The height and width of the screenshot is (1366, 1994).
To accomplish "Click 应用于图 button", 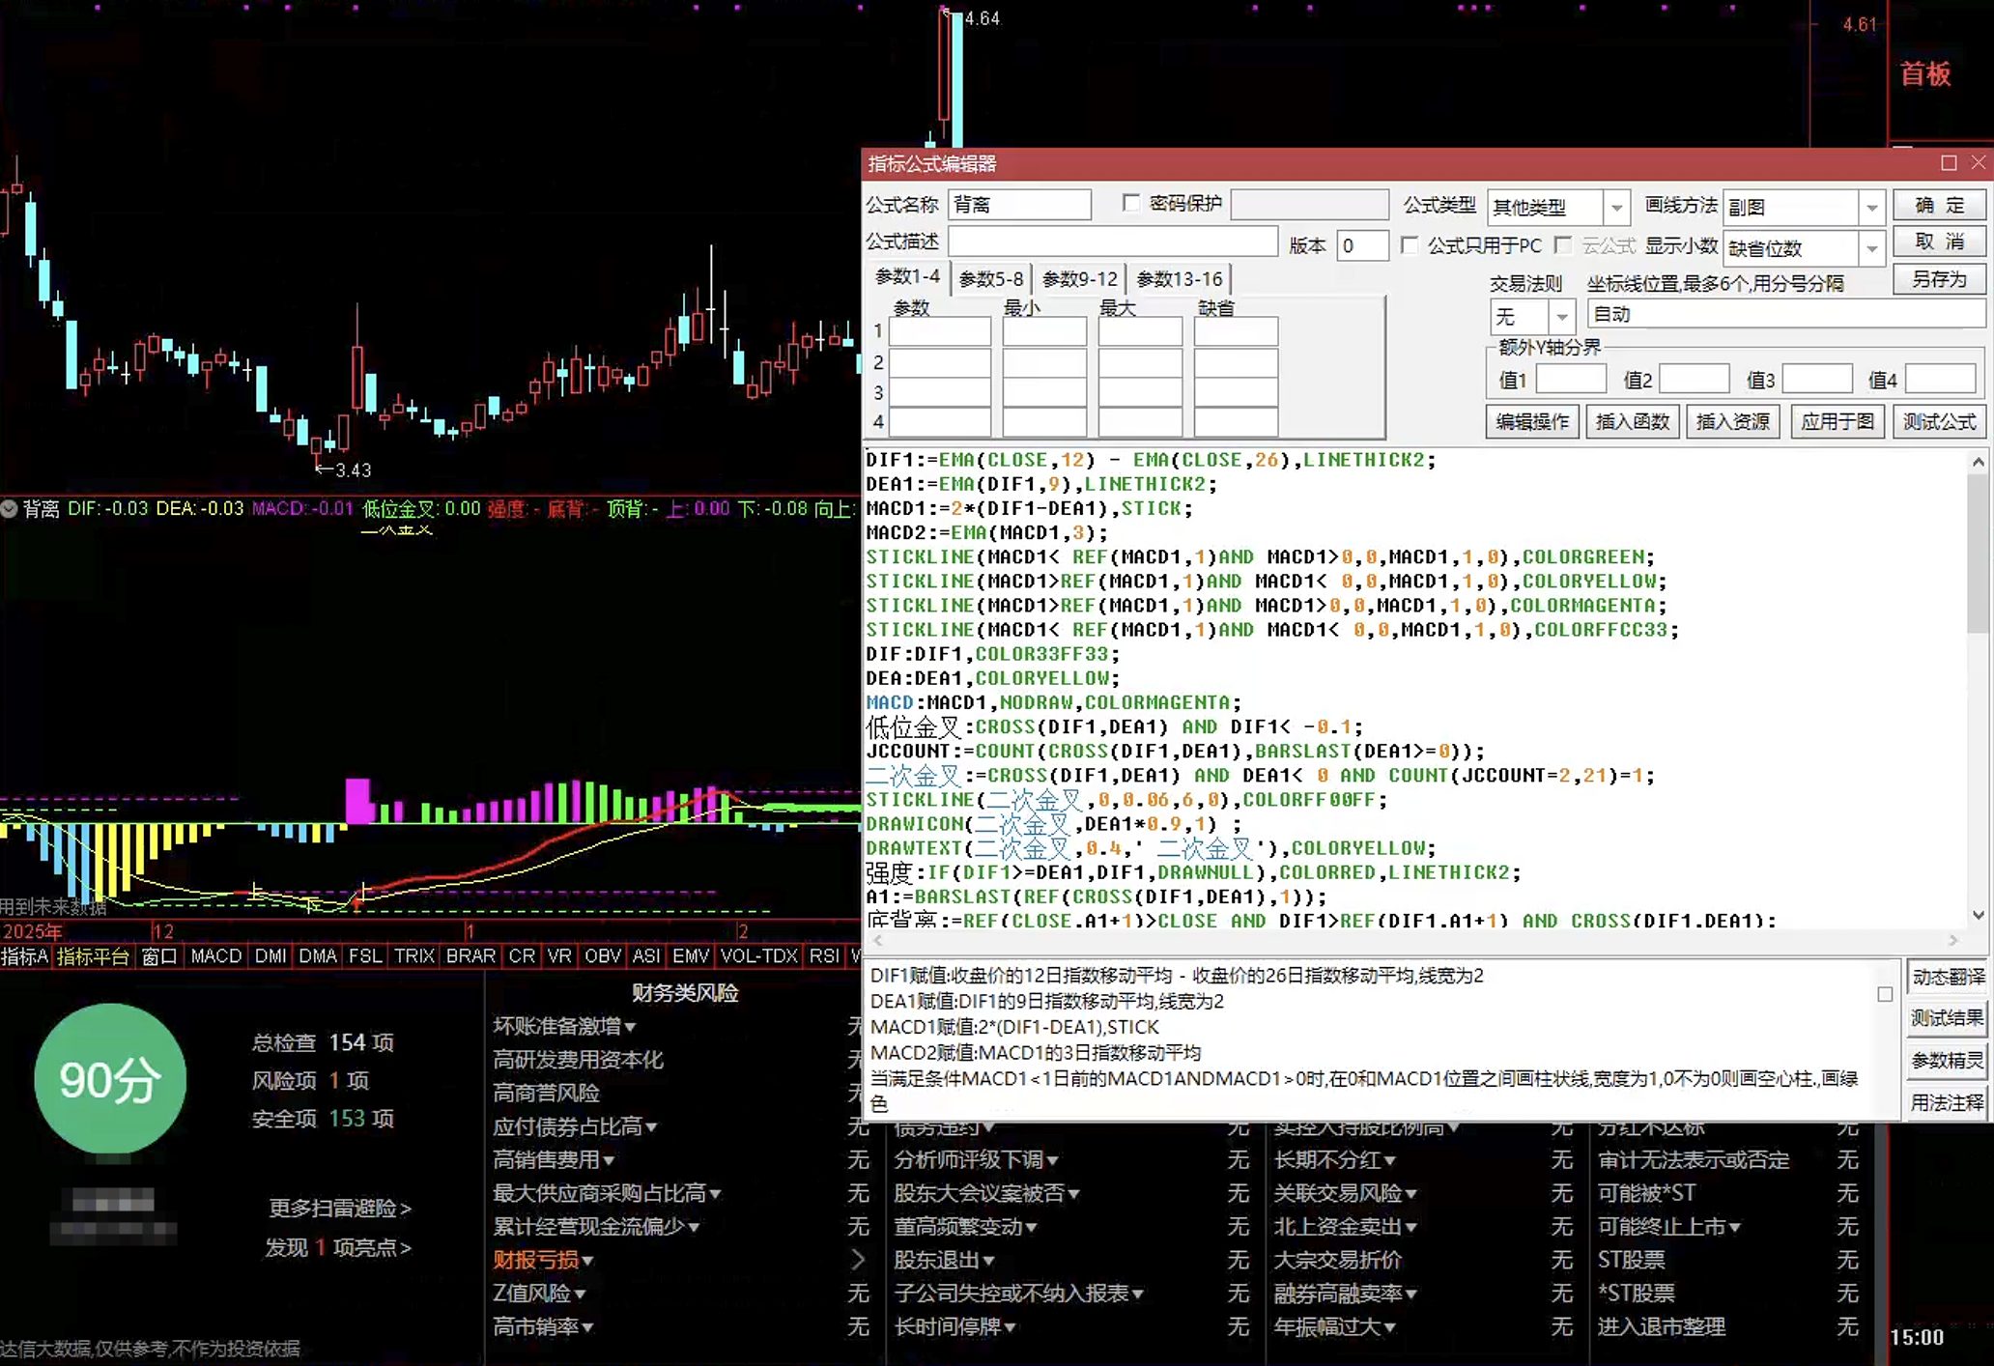I will 1837,422.
